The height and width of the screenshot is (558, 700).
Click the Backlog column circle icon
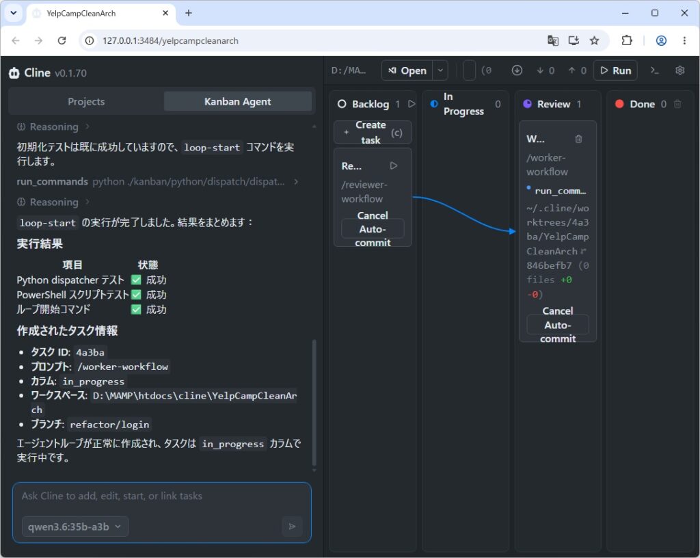pyautogui.click(x=342, y=104)
